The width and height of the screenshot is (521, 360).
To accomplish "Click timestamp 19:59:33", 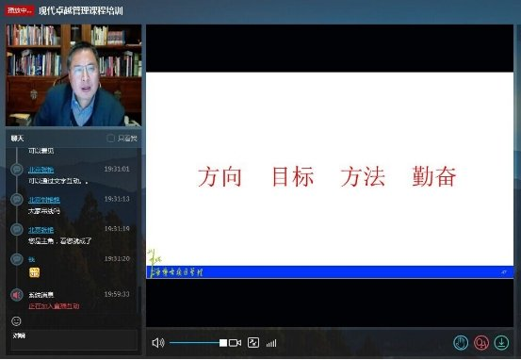I will click(117, 294).
